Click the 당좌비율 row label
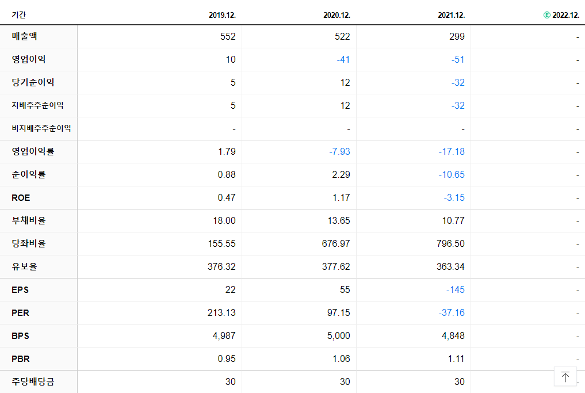Screen dimensions: 585x393 [28, 244]
